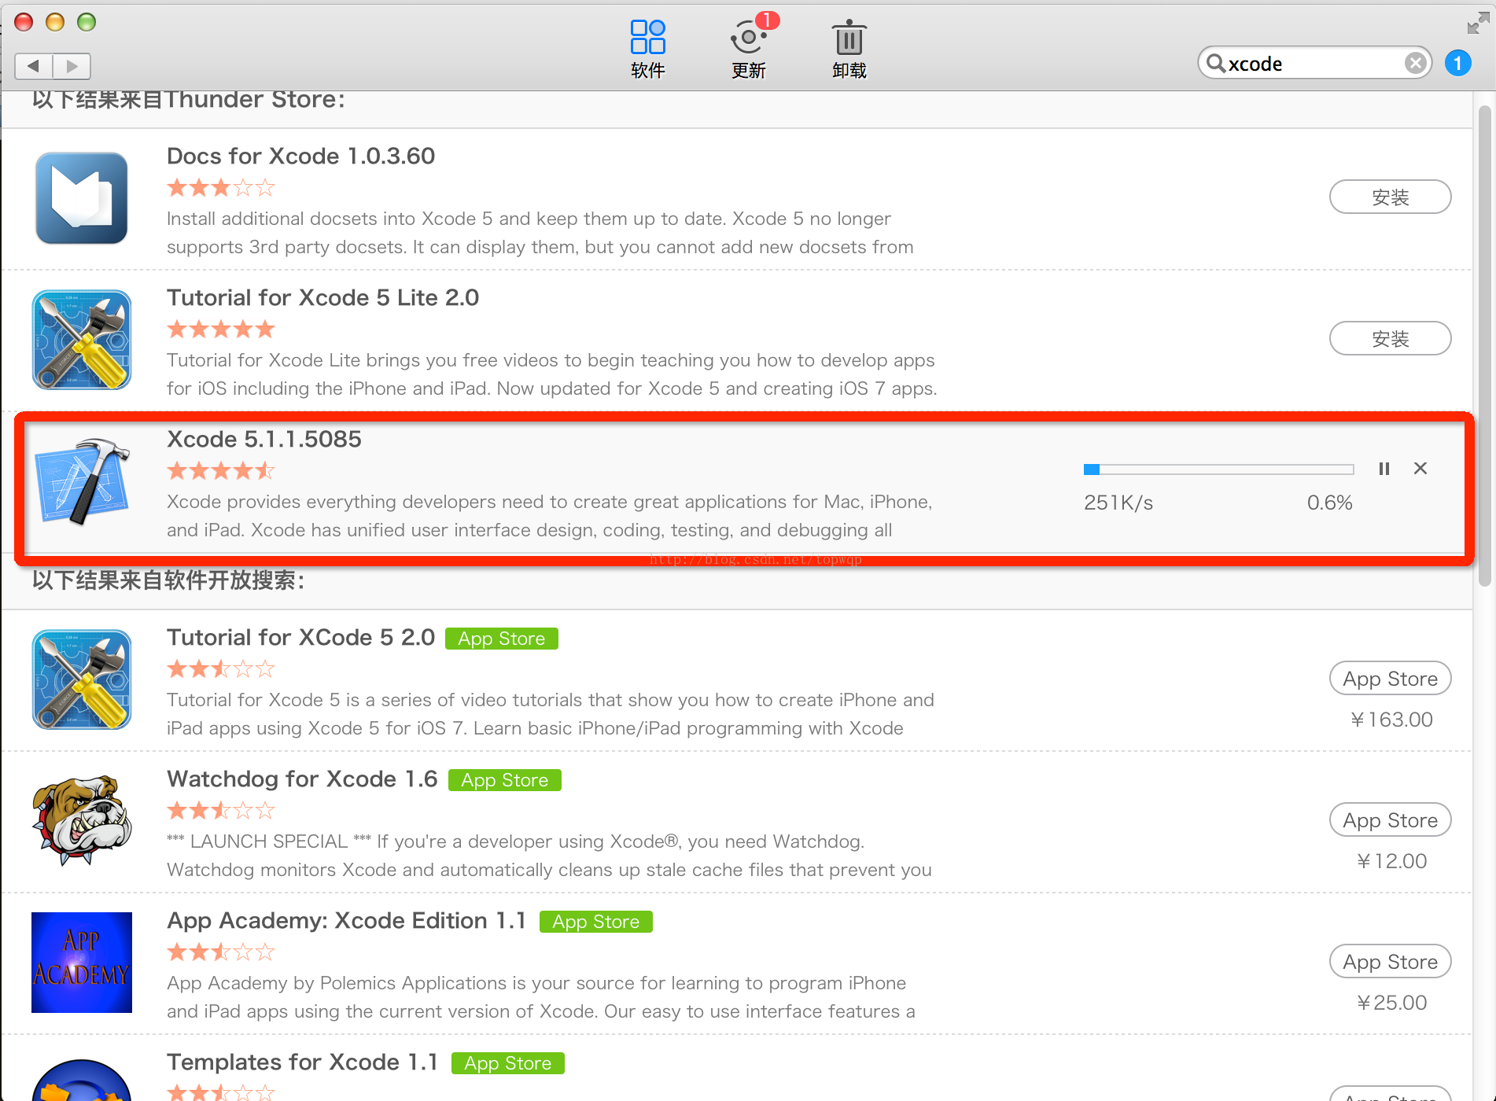This screenshot has height=1101, width=1496.
Task: Click the vertical scrollbar thumb
Action: pos(1484,346)
